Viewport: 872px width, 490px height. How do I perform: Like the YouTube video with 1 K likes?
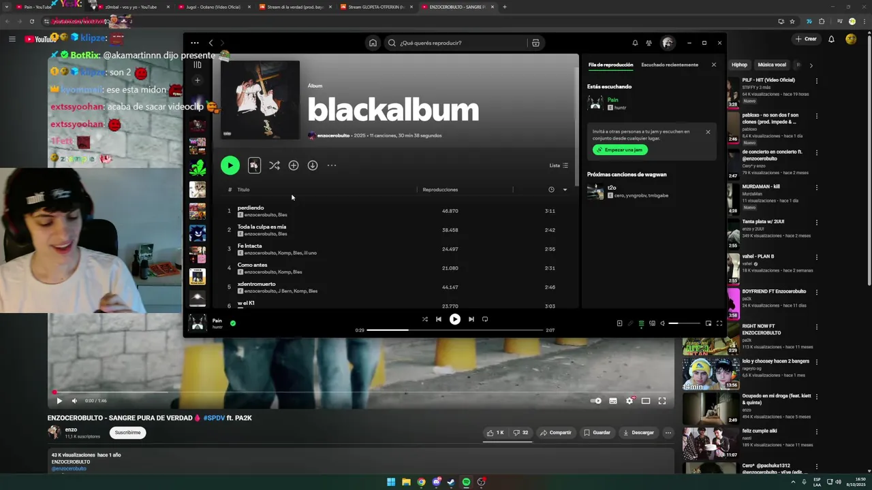pyautogui.click(x=495, y=432)
